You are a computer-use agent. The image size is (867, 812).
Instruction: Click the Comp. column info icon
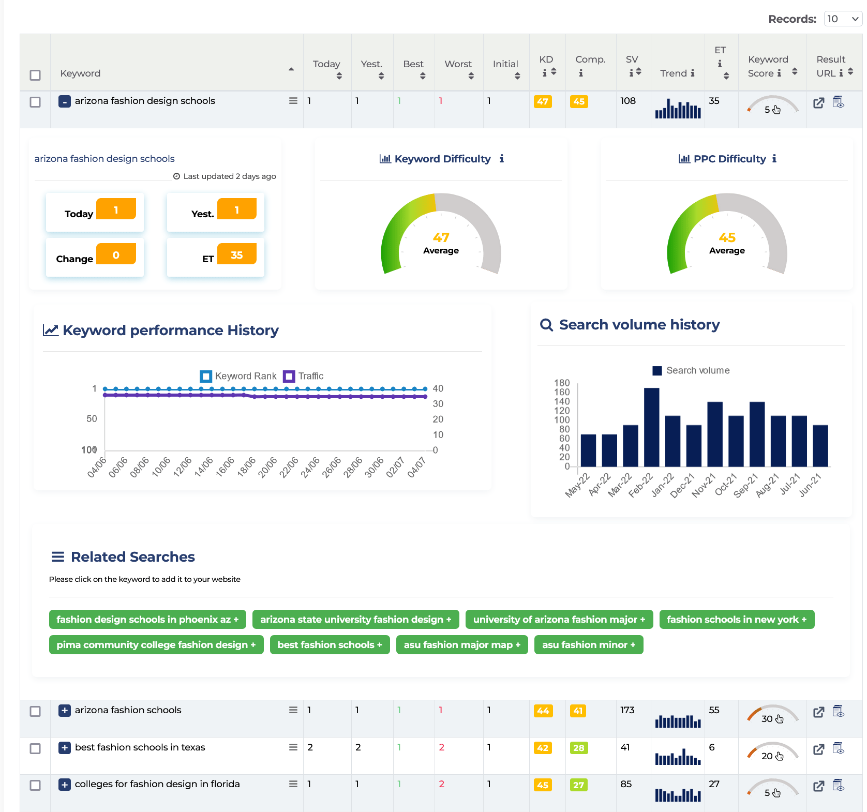(x=581, y=73)
